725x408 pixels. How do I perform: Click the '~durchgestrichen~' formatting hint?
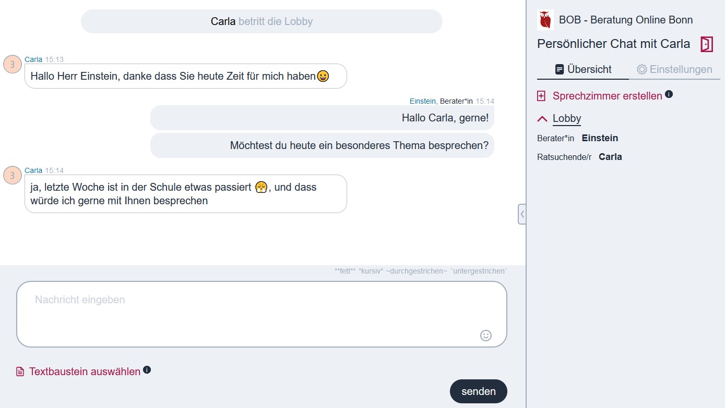pos(417,271)
